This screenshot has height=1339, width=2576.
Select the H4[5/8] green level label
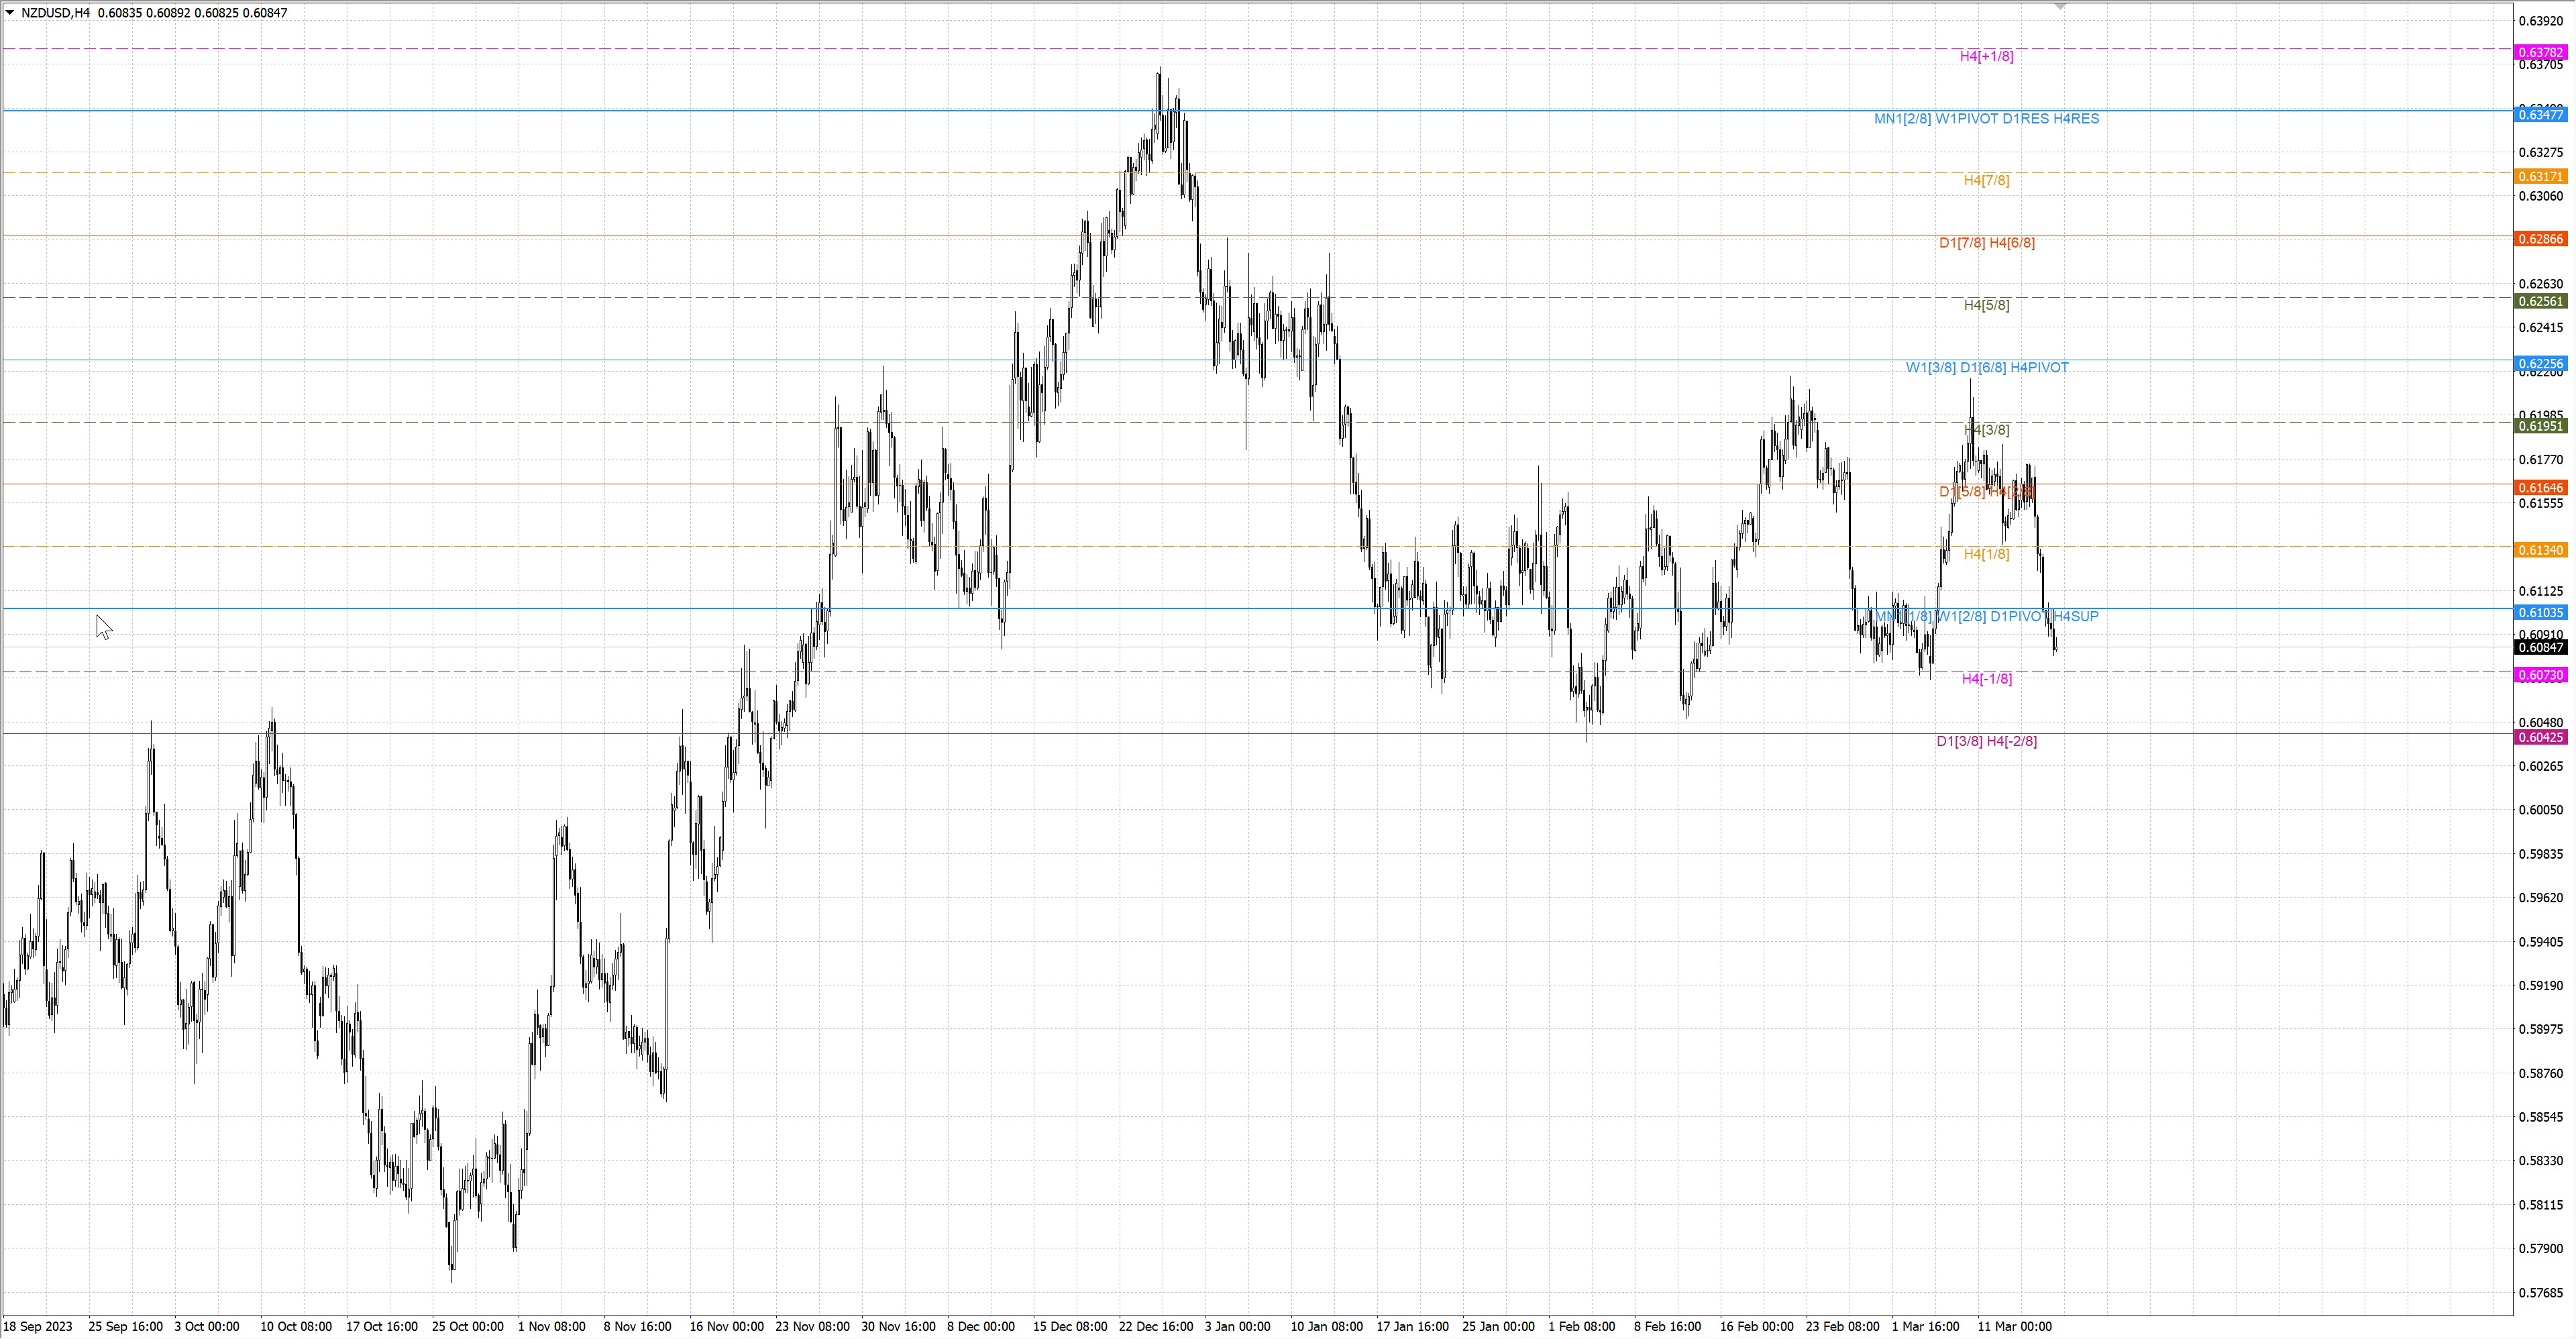click(x=1986, y=305)
